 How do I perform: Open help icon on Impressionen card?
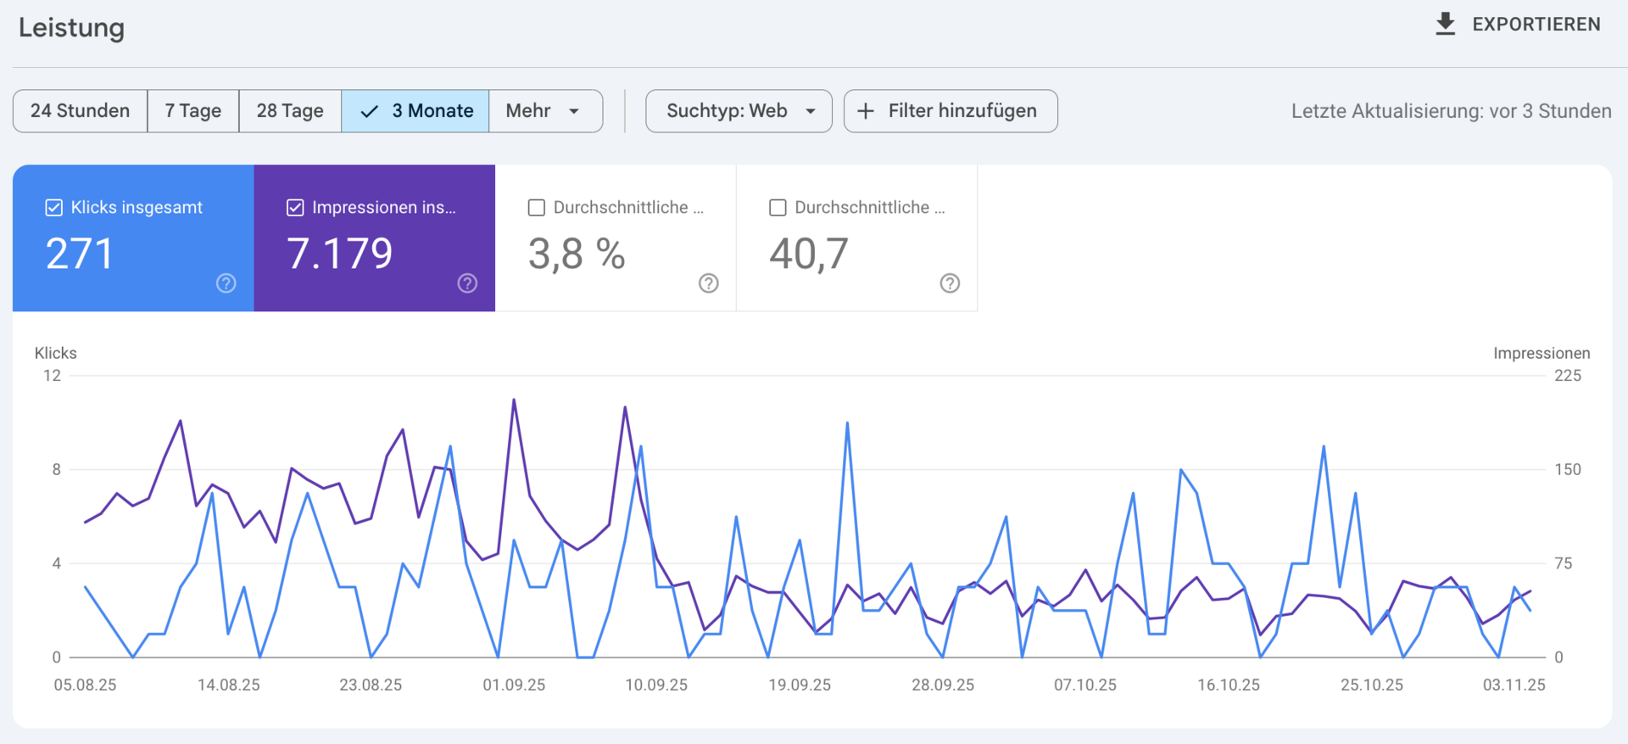click(467, 283)
